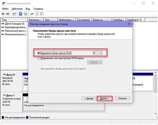
Task: Open the Вид menu
Action: [28, 9]
